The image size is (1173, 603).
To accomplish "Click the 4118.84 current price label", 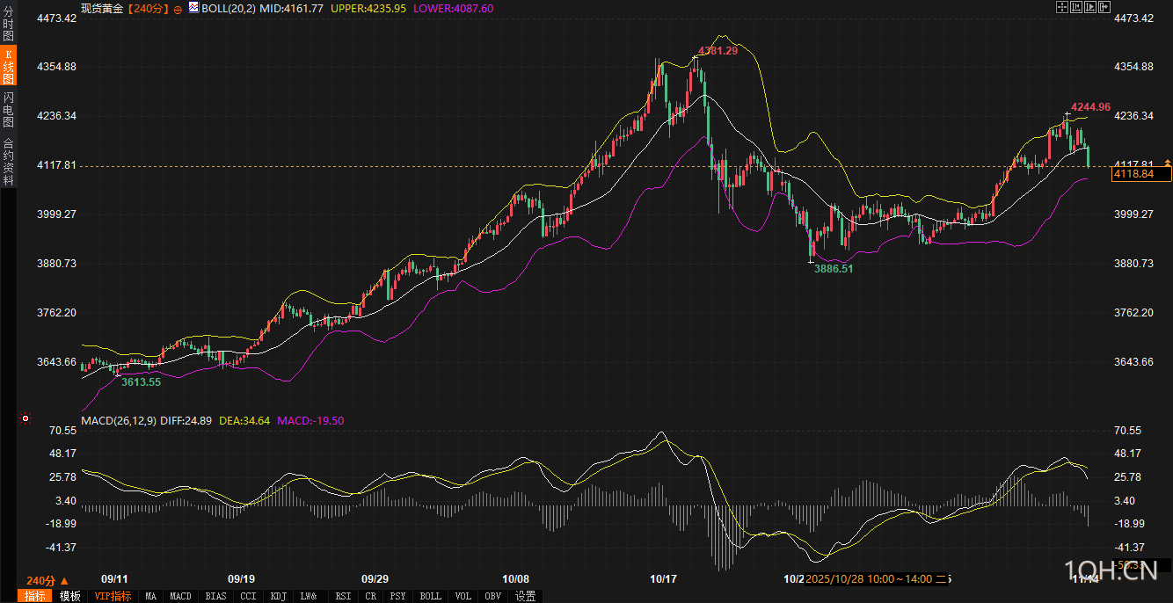I will [x=1140, y=174].
